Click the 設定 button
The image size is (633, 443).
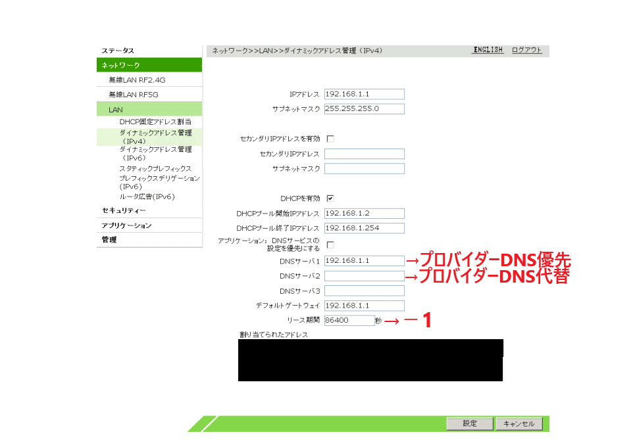[470, 424]
